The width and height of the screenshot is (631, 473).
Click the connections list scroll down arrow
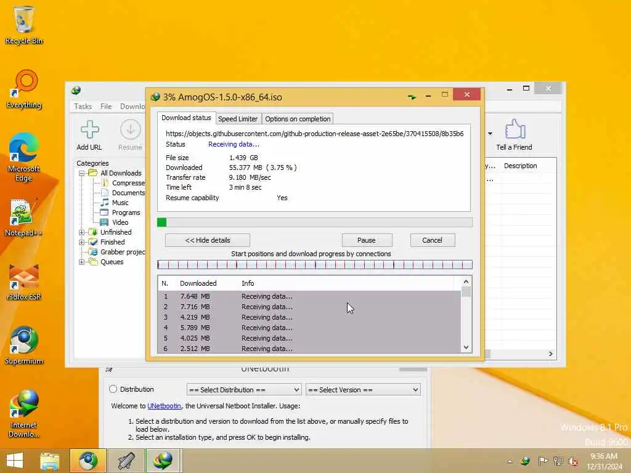[466, 347]
